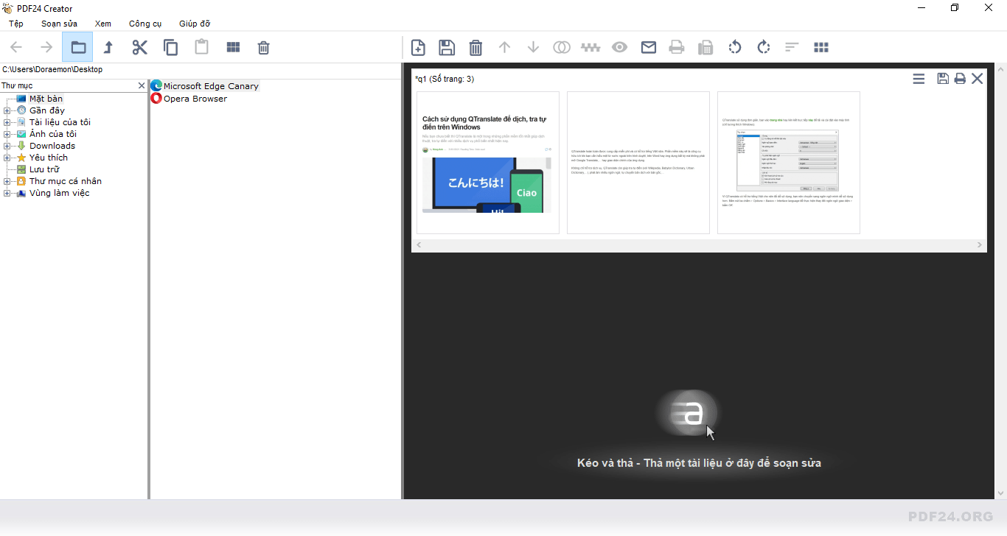
Task: Preview the document using the eye icon
Action: pyautogui.click(x=619, y=47)
